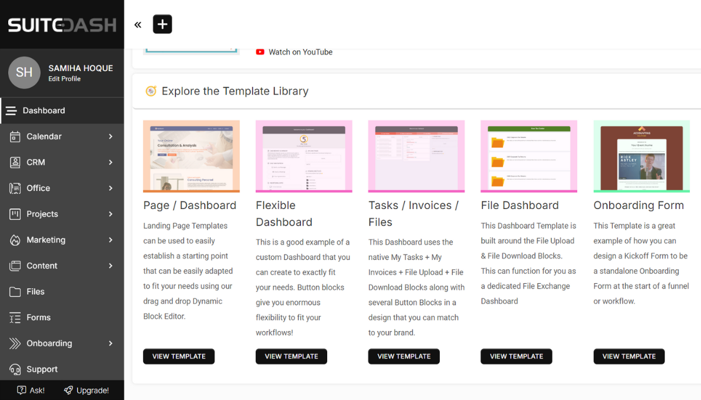Click the SH profile avatar

24,72
